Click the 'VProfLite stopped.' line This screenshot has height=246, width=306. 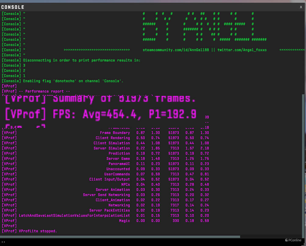(38, 231)
